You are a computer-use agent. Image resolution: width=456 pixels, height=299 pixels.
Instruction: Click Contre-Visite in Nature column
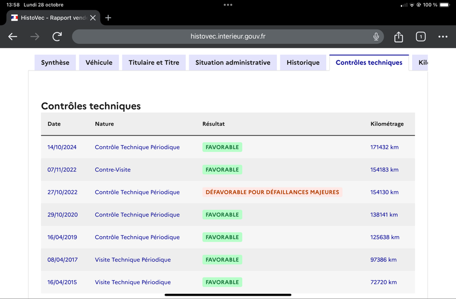coord(112,170)
